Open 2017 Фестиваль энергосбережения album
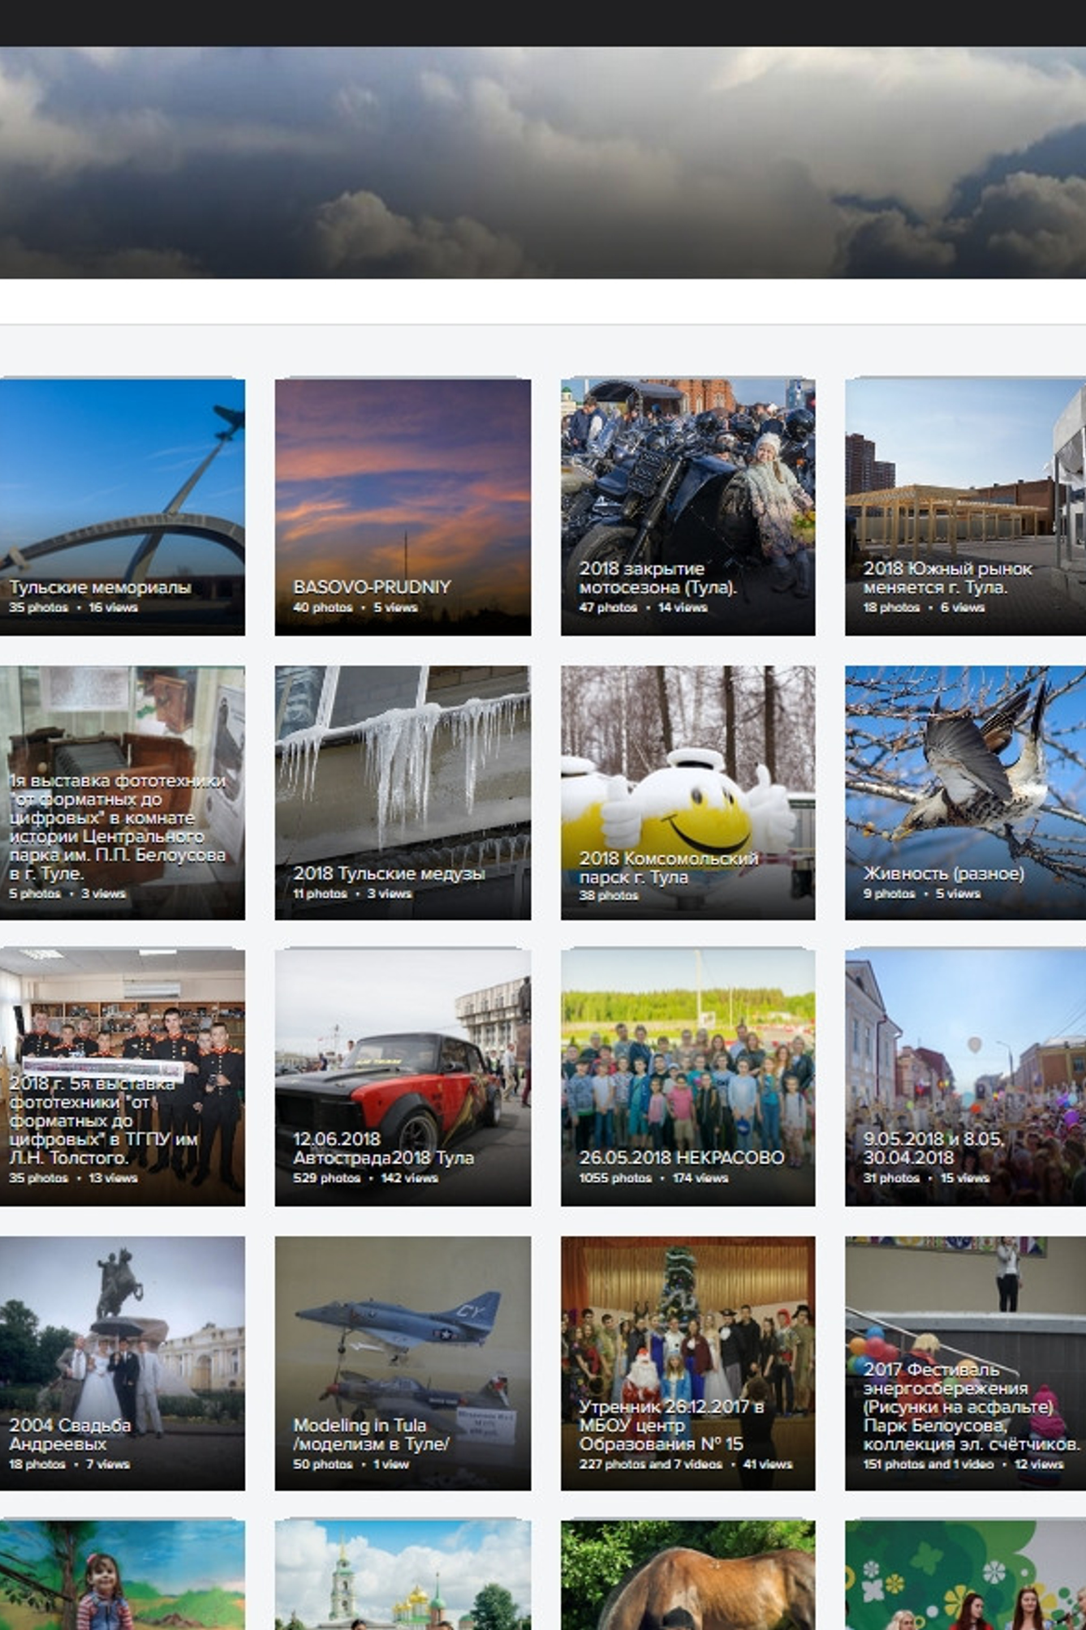The height and width of the screenshot is (1630, 1086). click(x=965, y=1362)
